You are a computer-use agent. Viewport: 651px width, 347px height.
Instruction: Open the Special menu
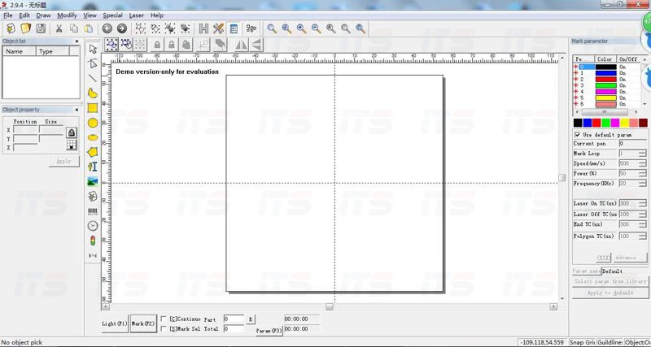[x=112, y=15]
